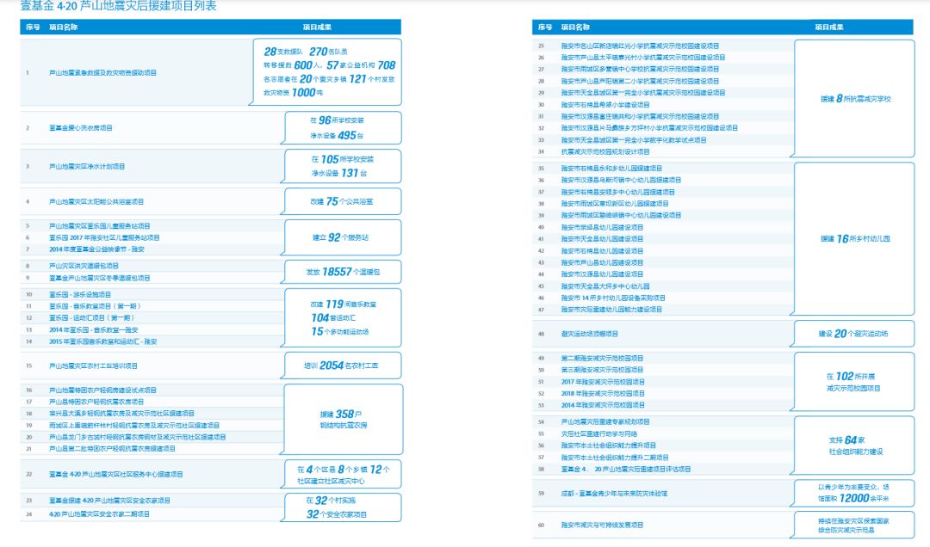Click '项目名称' header in the right table
Viewport: 930px width, 547px height.
coord(575,28)
